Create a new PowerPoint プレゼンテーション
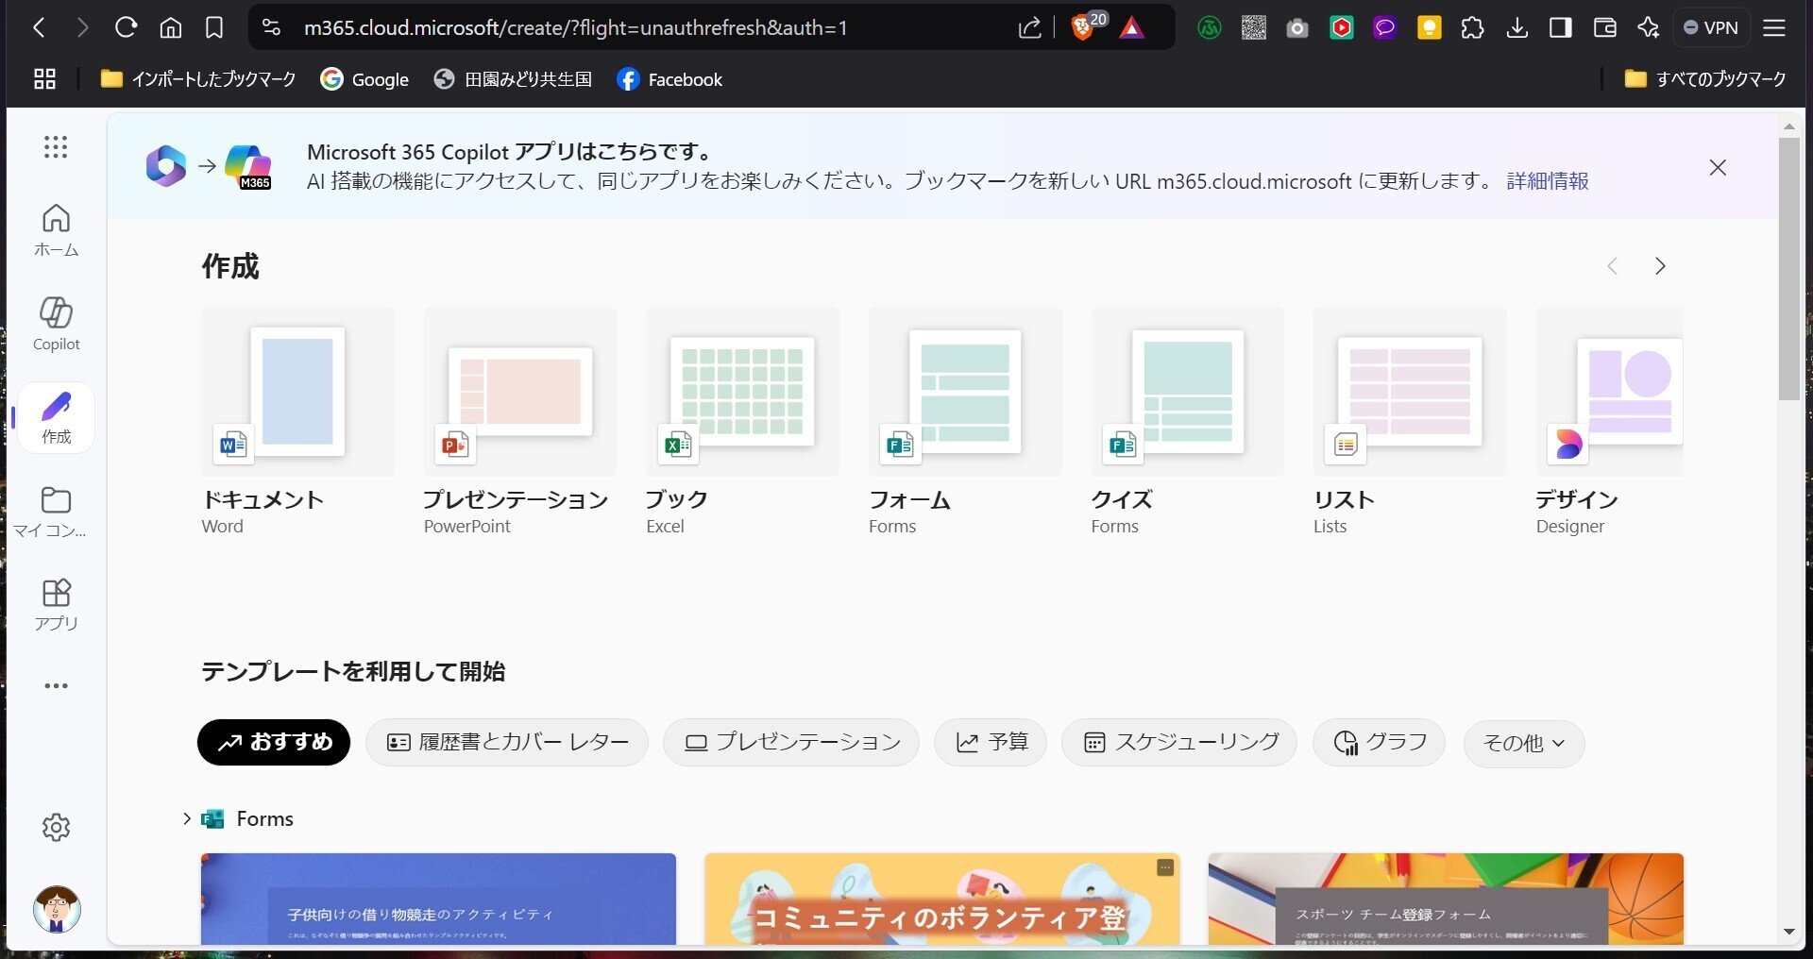The height and width of the screenshot is (959, 1813). [x=519, y=421]
